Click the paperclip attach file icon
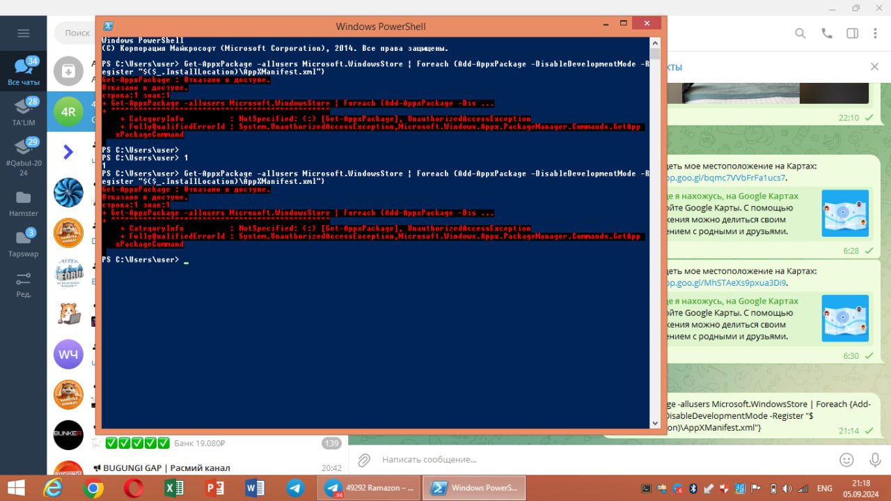The image size is (891, 501). coord(363,460)
